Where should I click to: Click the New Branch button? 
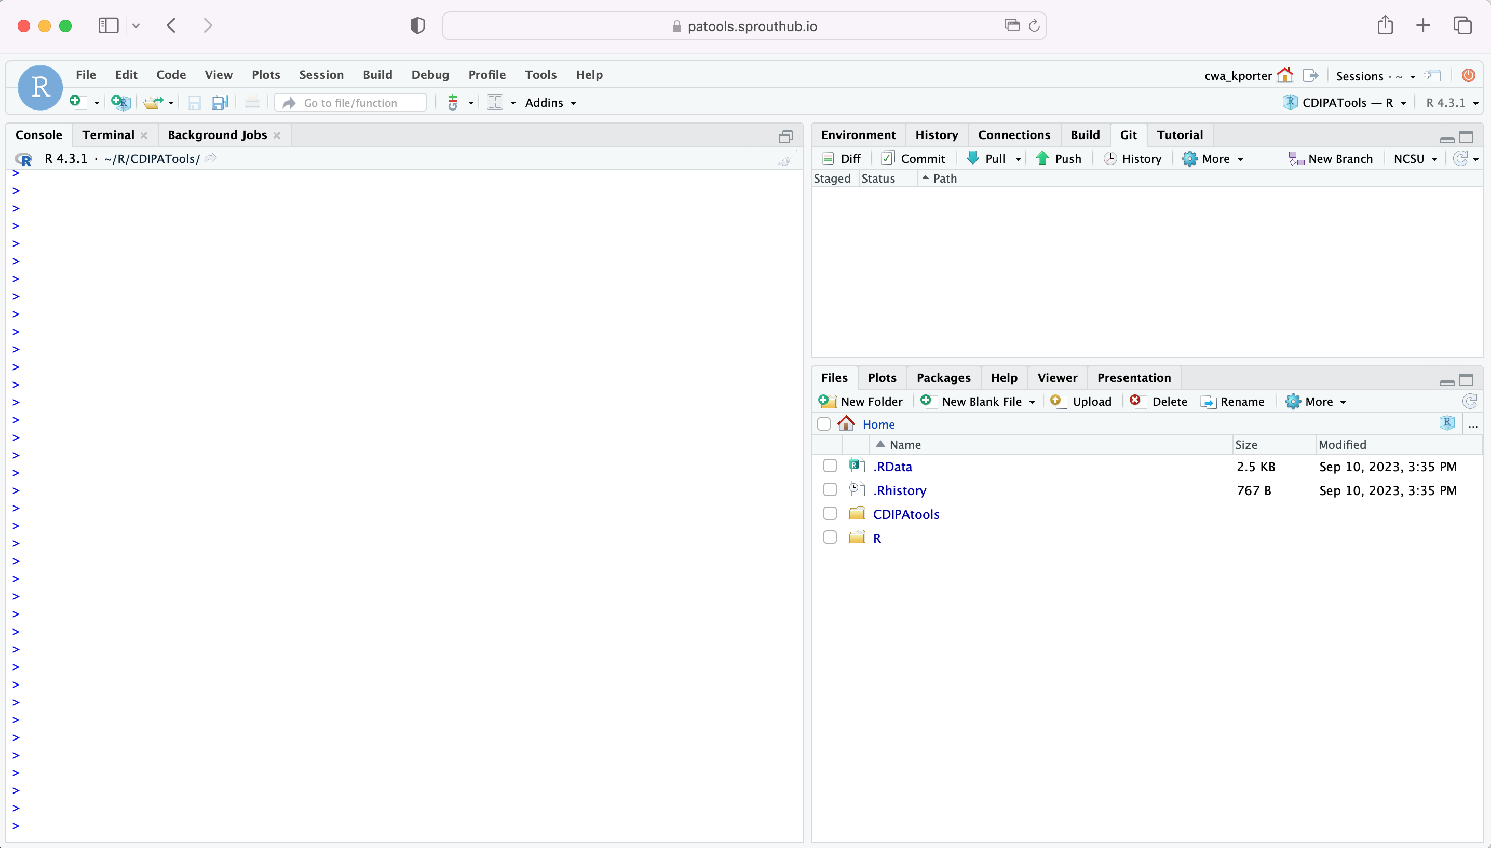tap(1331, 158)
